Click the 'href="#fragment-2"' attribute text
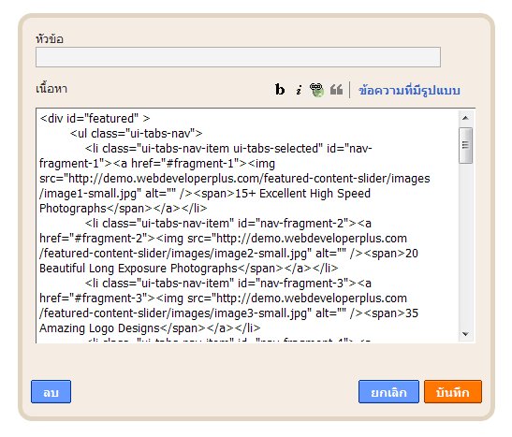 [94, 239]
